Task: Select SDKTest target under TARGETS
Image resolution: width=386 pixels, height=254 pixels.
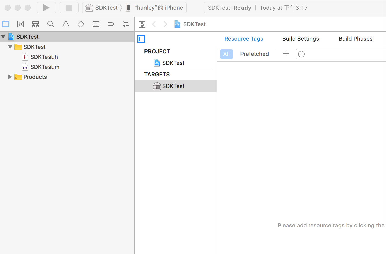Action: [176, 86]
